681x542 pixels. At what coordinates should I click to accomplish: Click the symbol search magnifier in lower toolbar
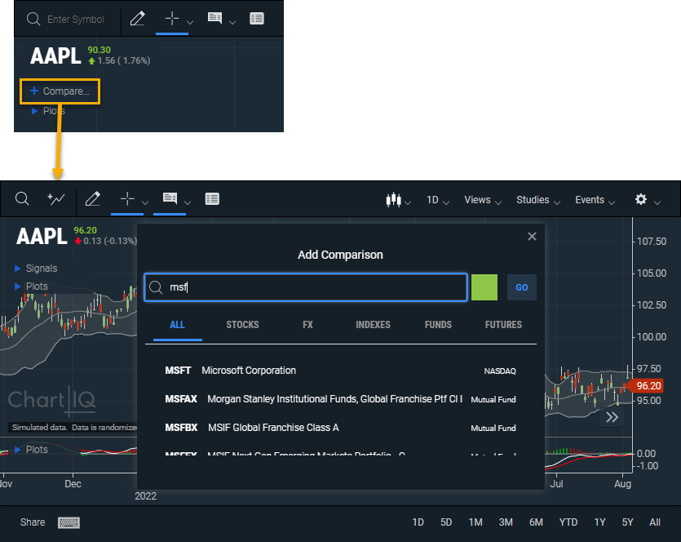(x=22, y=199)
